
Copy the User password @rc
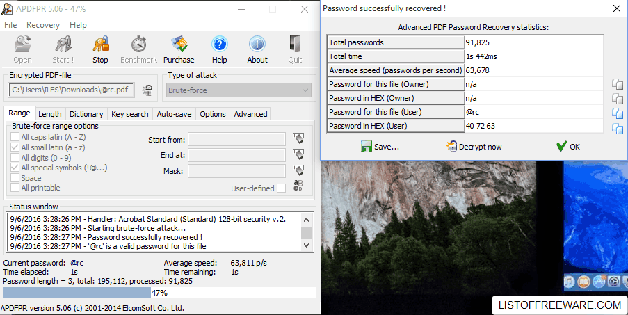pos(617,113)
